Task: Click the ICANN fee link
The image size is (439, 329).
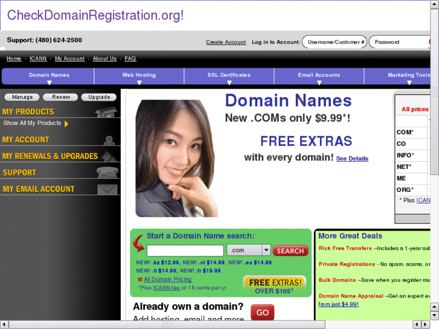Action: pyautogui.click(x=166, y=287)
